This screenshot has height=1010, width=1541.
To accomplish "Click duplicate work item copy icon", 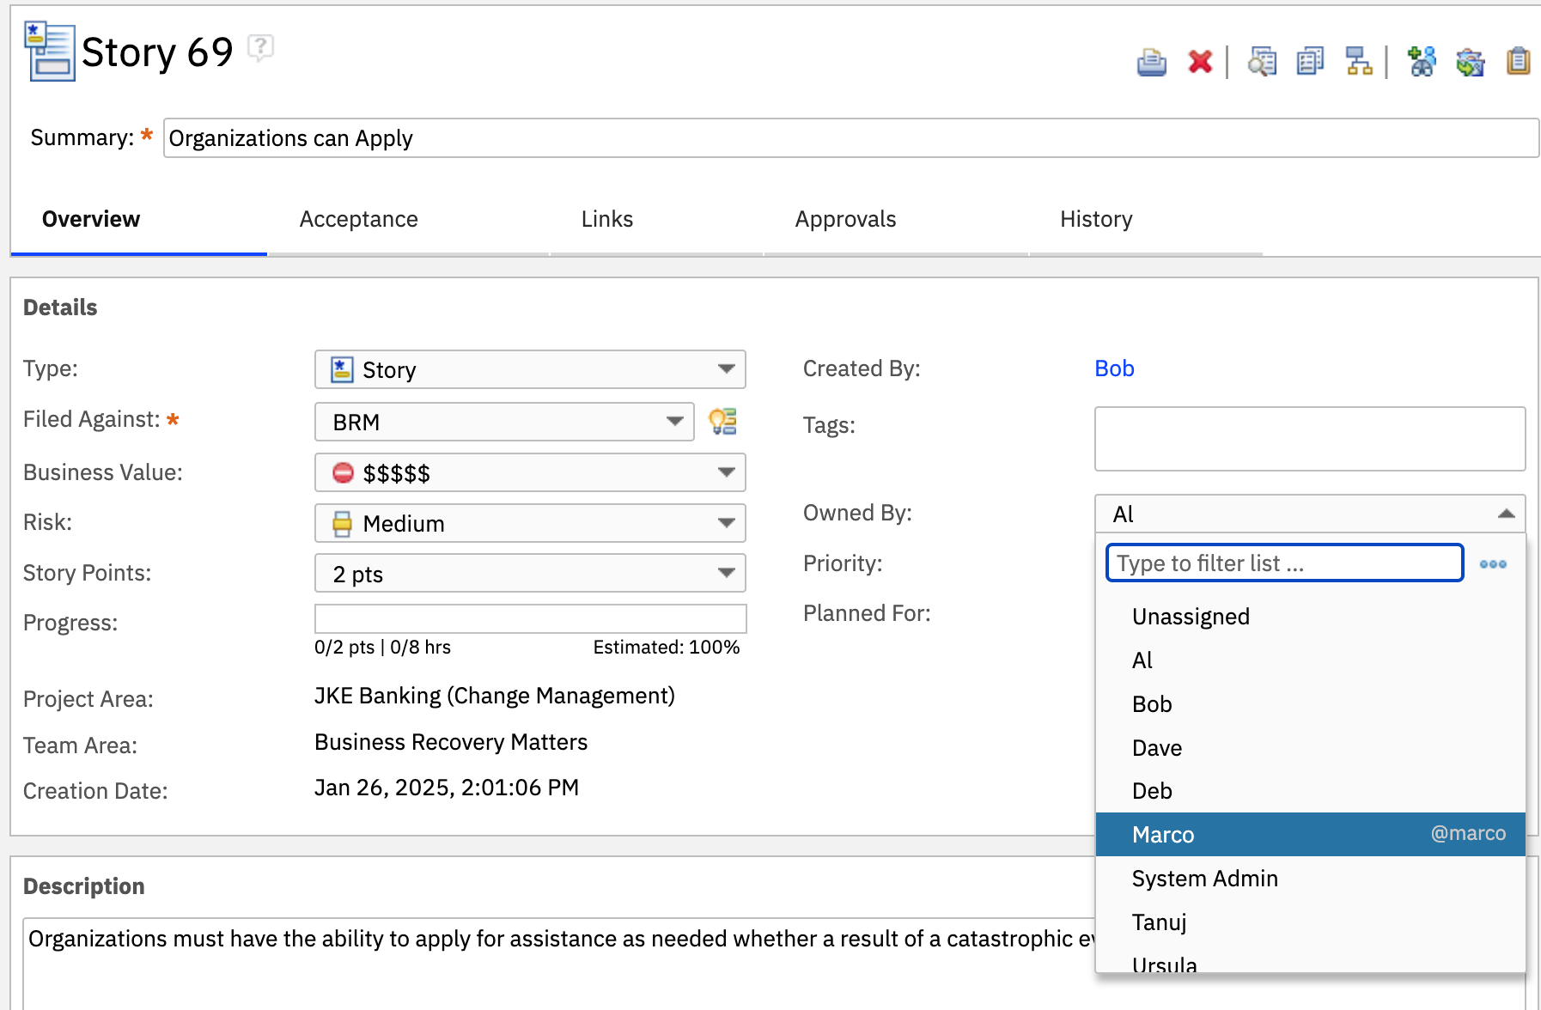I will [x=1310, y=62].
